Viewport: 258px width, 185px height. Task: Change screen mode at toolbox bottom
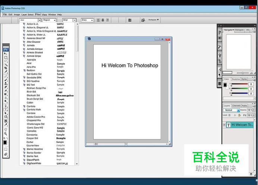[6, 154]
